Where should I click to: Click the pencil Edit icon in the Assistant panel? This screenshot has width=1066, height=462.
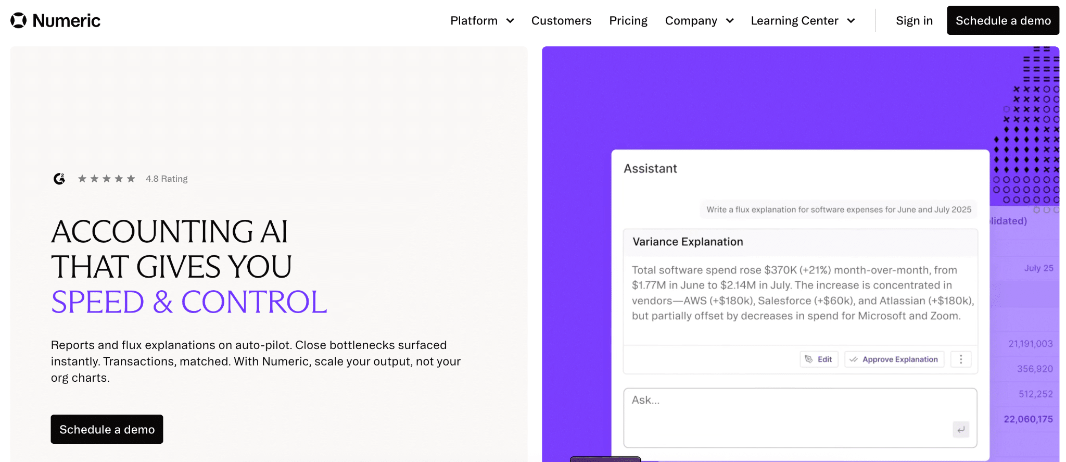click(809, 359)
